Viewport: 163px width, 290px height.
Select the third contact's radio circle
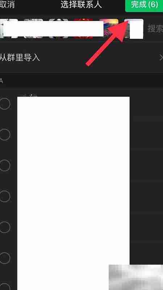coord(5,165)
